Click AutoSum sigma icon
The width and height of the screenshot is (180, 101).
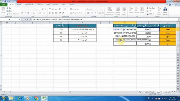(147, 8)
